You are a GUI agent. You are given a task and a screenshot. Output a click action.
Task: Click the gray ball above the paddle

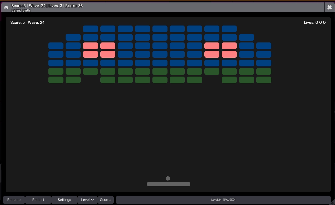[168, 178]
